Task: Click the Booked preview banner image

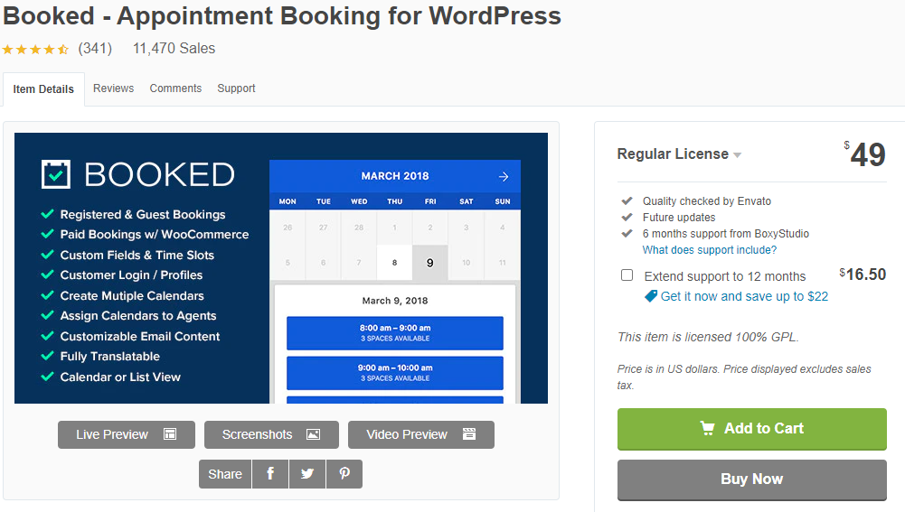Action: click(281, 268)
